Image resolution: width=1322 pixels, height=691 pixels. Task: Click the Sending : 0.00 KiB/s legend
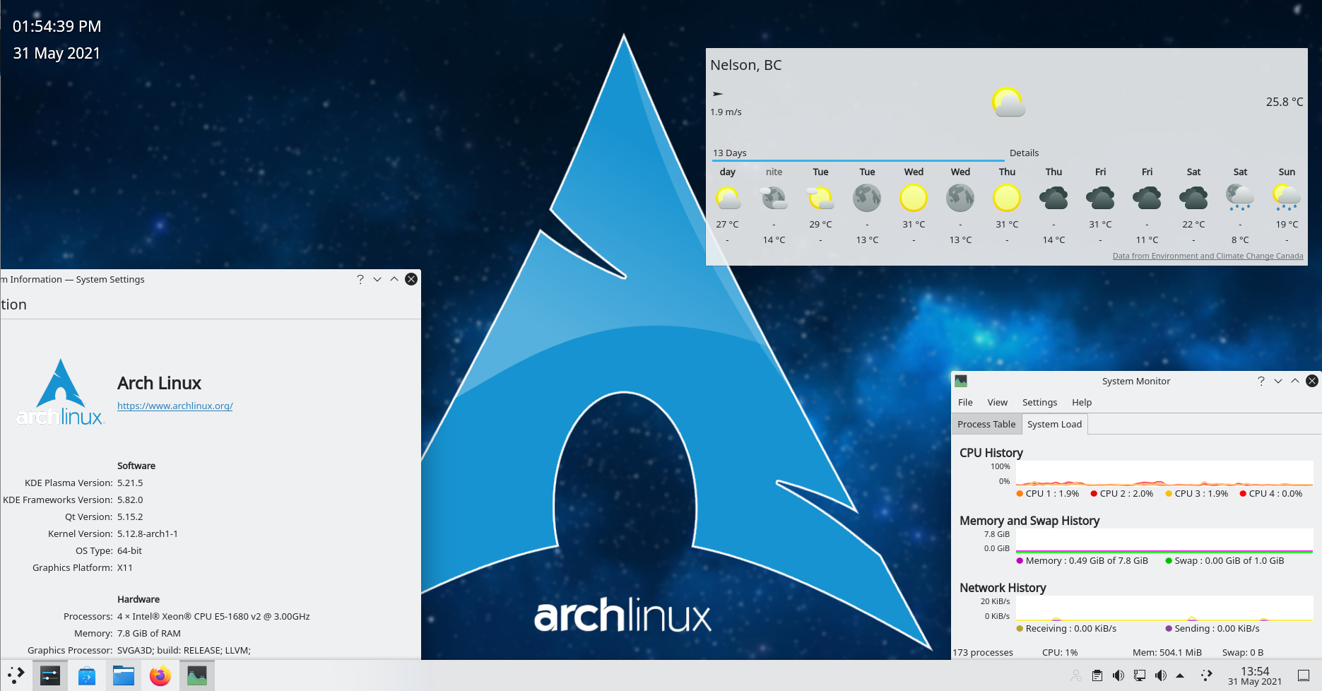[x=1212, y=628]
